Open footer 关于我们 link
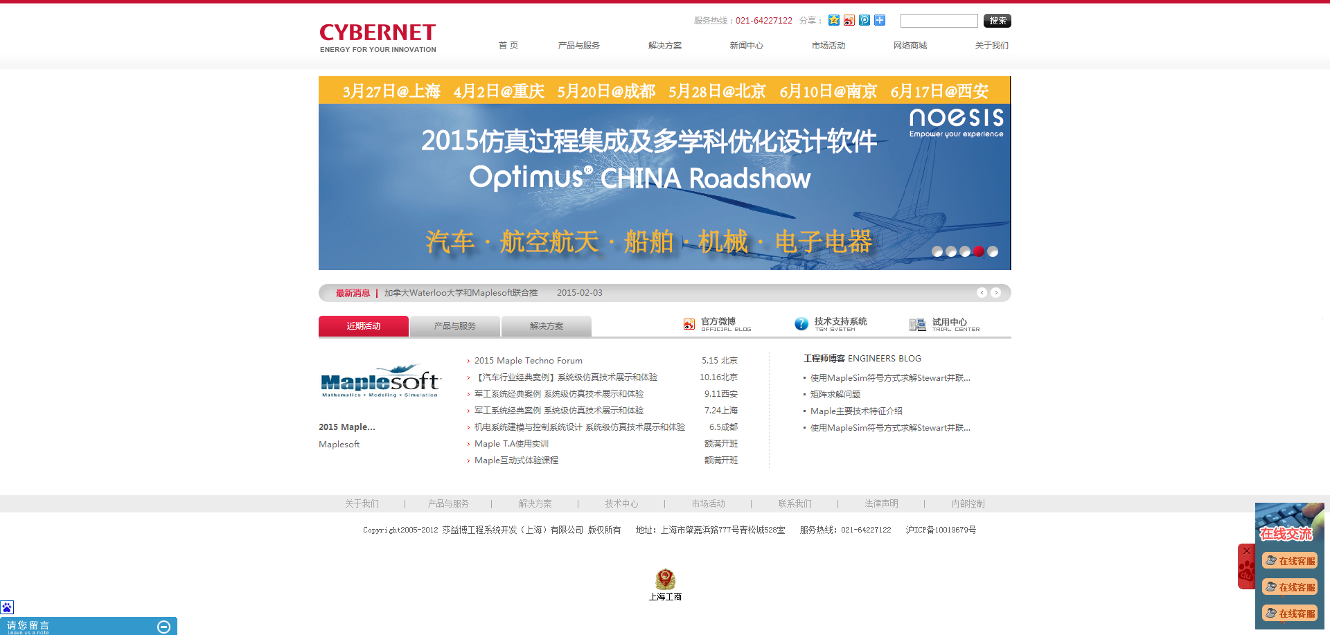The image size is (1330, 635). 362,504
